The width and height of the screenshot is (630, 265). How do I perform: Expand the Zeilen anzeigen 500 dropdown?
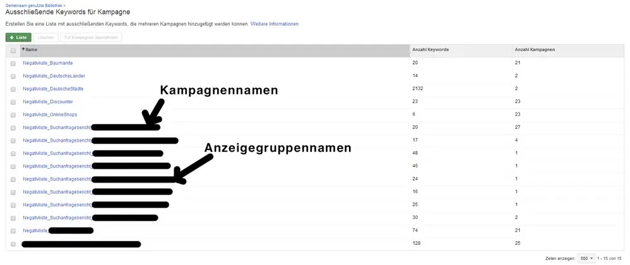click(586, 259)
